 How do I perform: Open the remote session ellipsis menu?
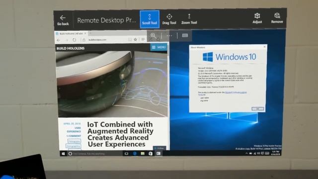coord(169,36)
